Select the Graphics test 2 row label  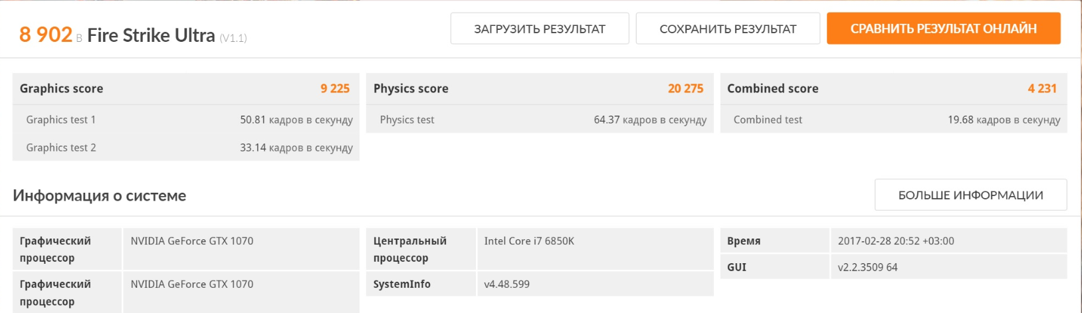61,148
